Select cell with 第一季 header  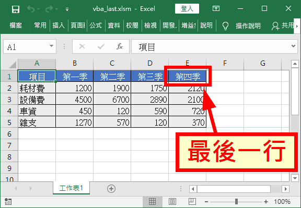pos(75,77)
